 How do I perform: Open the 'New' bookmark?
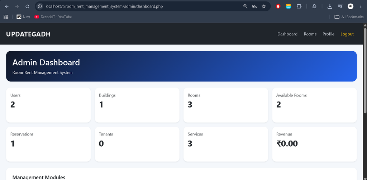click(x=23, y=17)
